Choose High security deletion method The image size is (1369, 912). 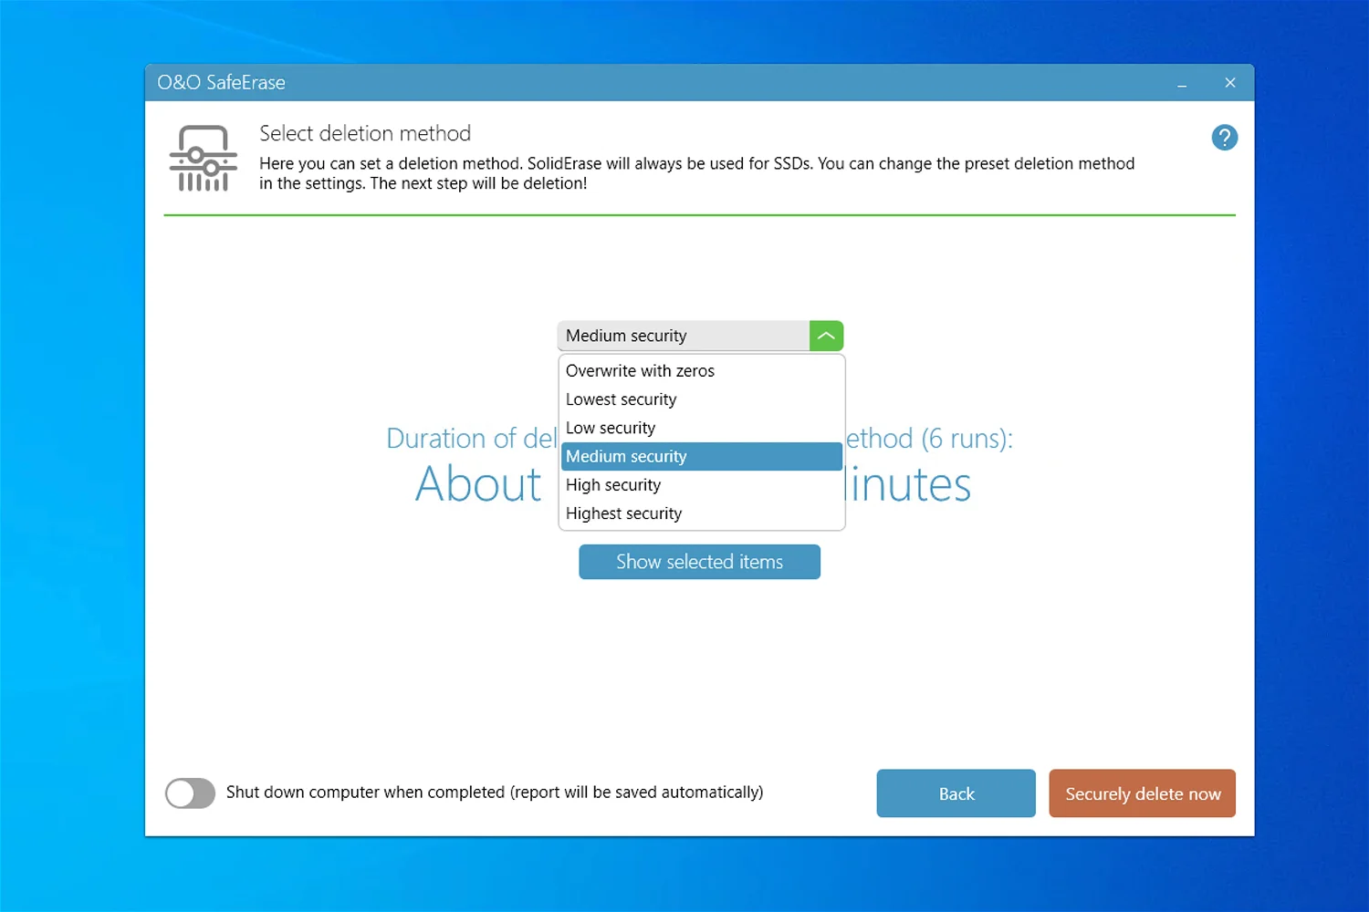[x=701, y=485]
